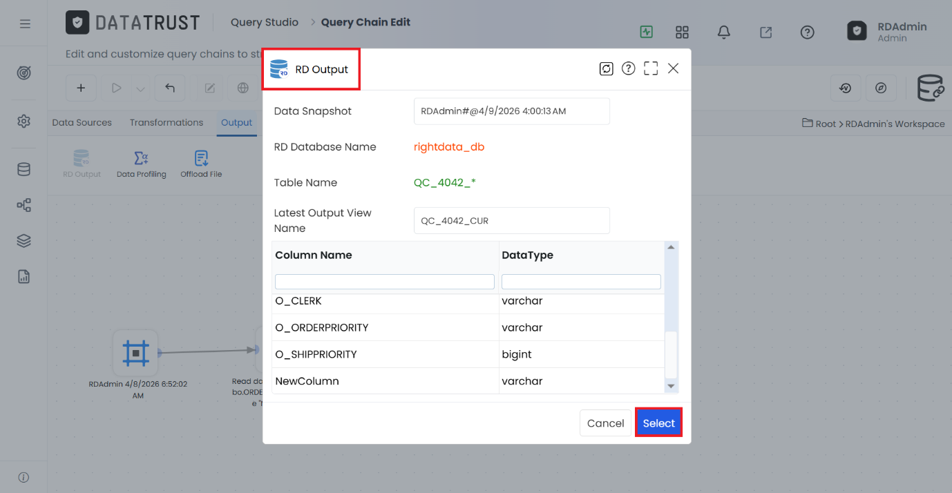Click the Data Snapshot field
Screen dimensions: 952x493
pyautogui.click(x=511, y=111)
